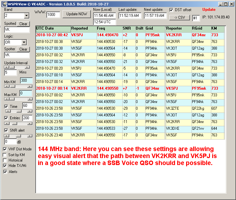Enable the Sort by KM option

tap(5, 155)
